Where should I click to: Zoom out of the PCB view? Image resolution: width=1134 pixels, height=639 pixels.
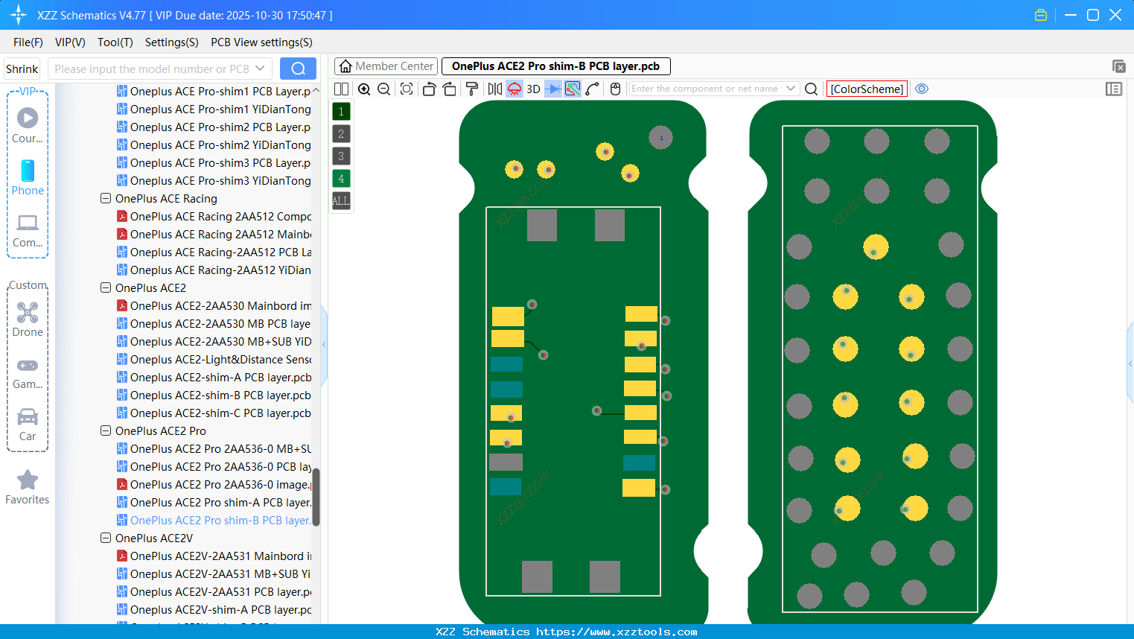click(x=384, y=89)
